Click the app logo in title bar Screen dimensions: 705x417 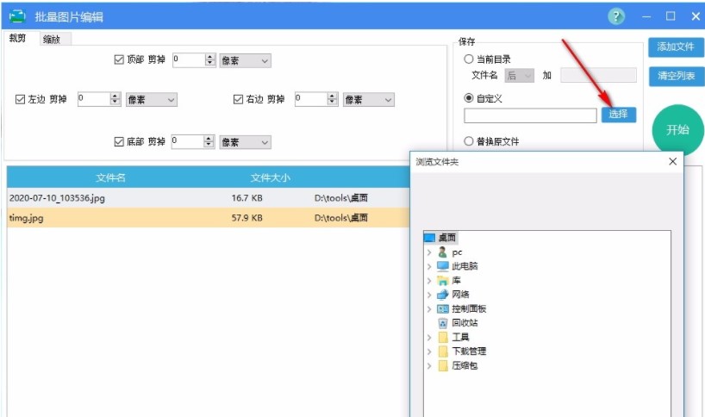pos(16,16)
